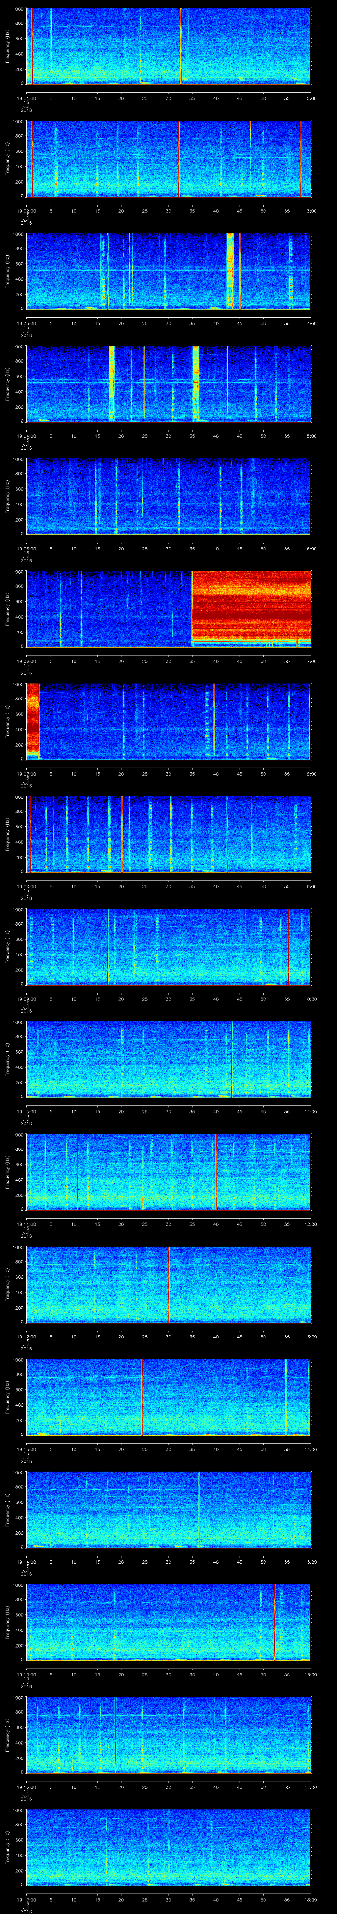
Task: Click the 19:17:00 start time label
Action: [26, 1899]
